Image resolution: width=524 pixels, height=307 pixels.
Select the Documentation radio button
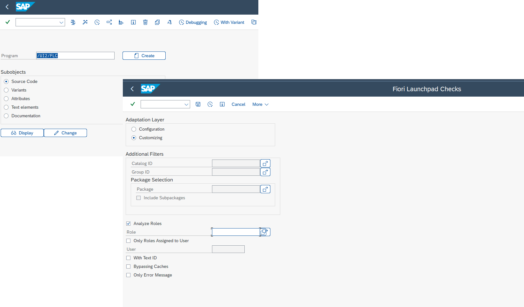pyautogui.click(x=6, y=116)
